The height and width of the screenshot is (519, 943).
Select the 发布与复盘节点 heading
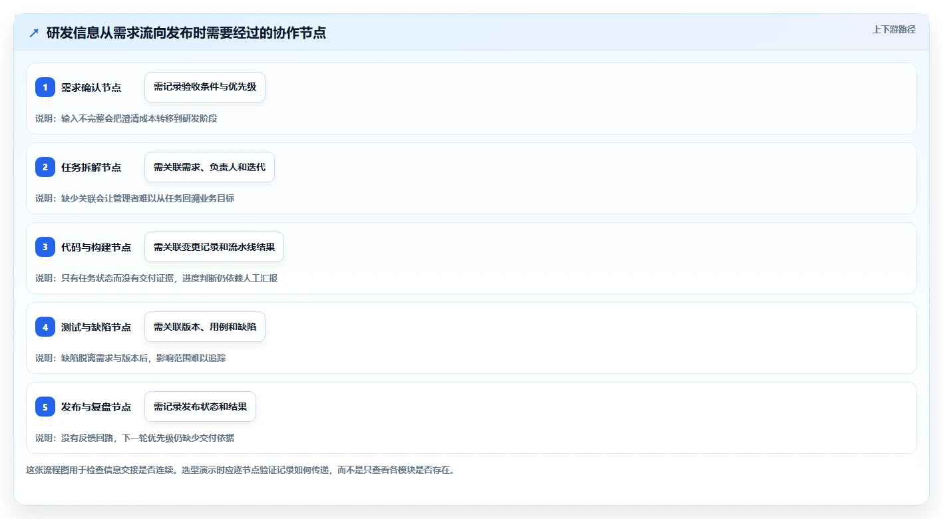tap(96, 407)
